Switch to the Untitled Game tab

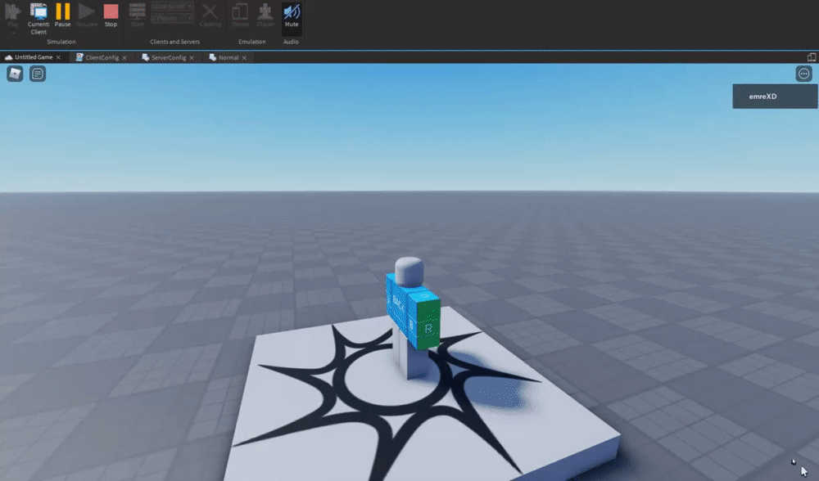click(x=34, y=57)
